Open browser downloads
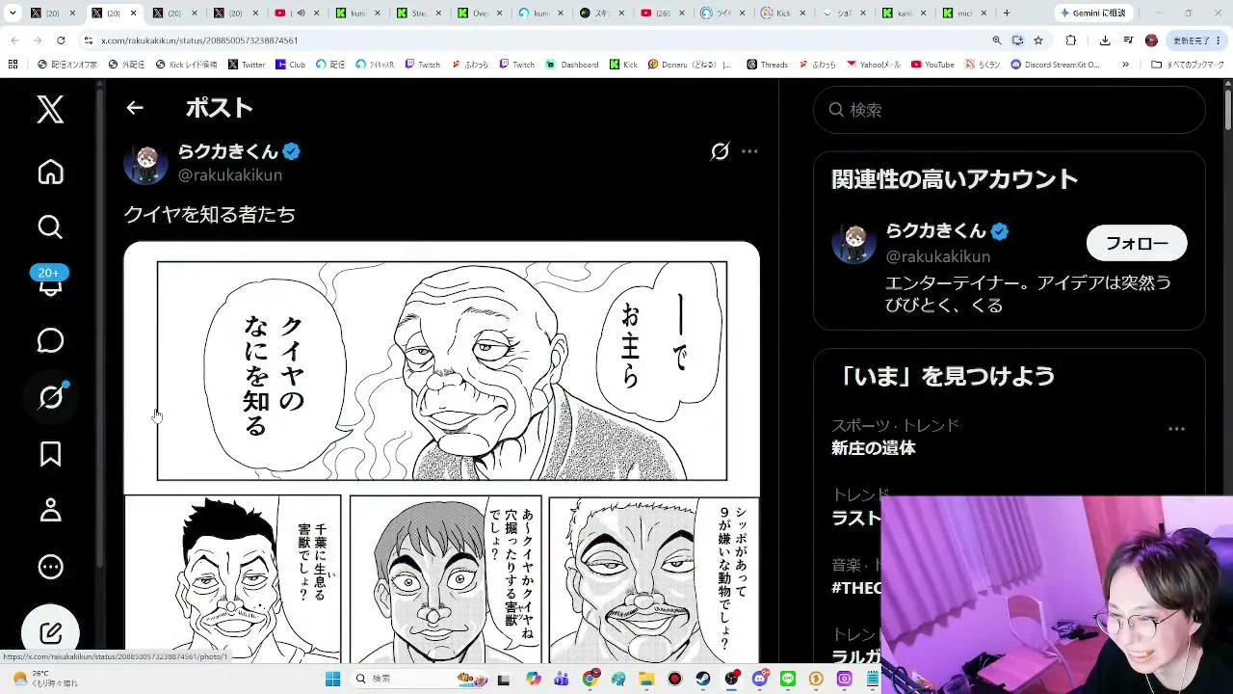 (x=1105, y=40)
